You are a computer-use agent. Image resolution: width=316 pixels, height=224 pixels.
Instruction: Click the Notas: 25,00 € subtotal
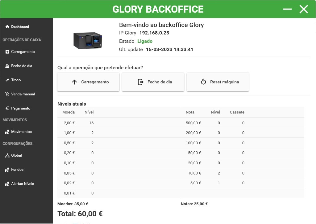194,204
